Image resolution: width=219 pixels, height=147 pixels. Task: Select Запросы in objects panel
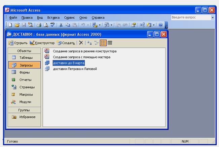tap(25, 65)
